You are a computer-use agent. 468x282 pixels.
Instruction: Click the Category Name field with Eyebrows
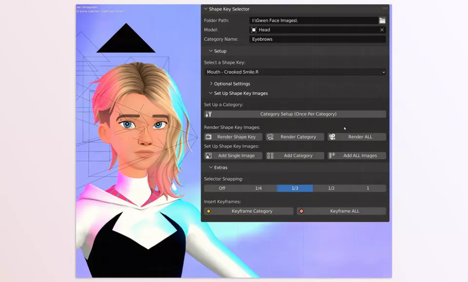pos(317,39)
